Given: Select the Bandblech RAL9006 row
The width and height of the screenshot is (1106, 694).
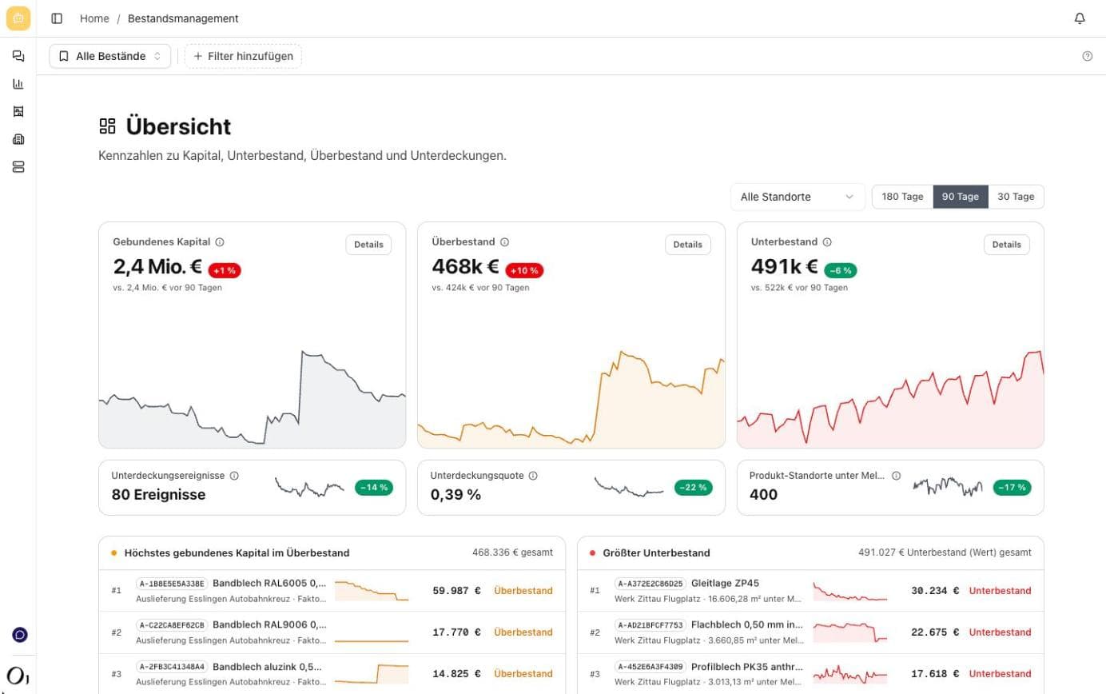Looking at the screenshot, I should point(332,632).
